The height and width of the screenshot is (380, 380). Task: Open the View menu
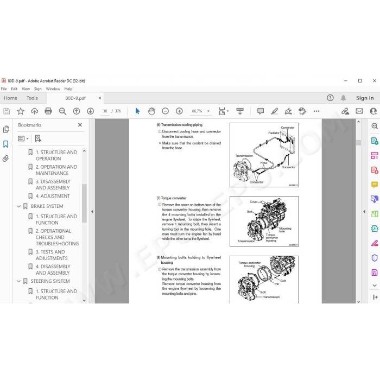point(26,89)
